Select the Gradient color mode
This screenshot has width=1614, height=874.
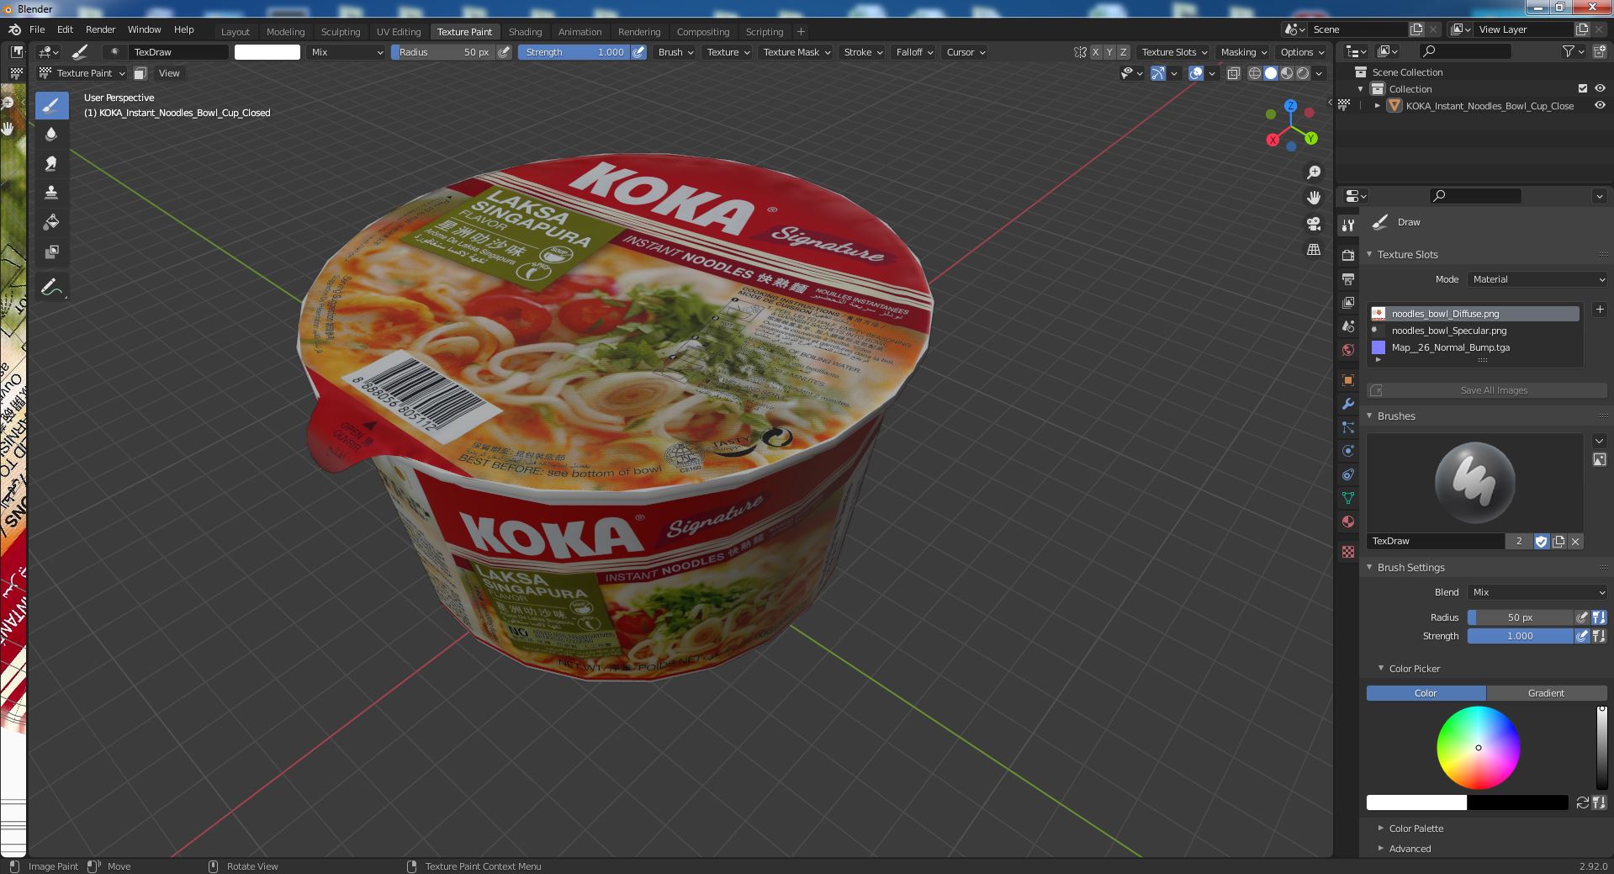[1546, 693]
